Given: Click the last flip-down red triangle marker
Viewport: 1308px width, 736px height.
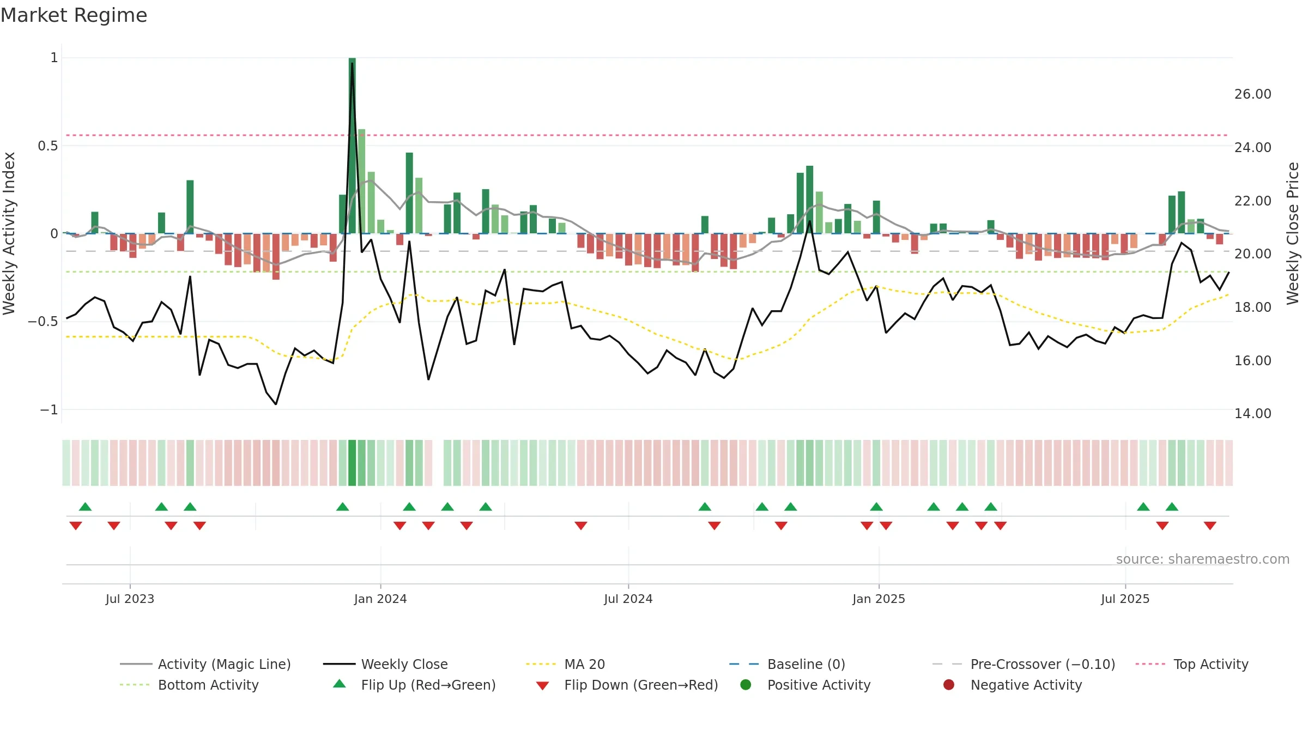Looking at the screenshot, I should [x=1210, y=526].
